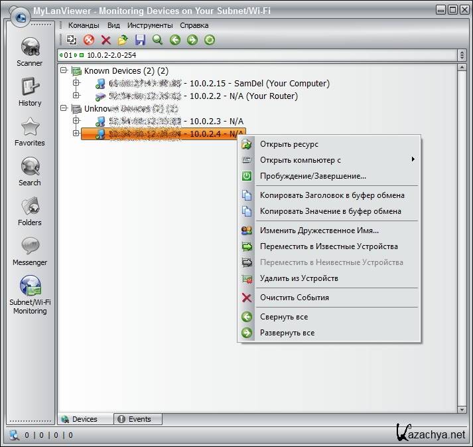Image resolution: width=473 pixels, height=447 pixels.
Task: Expand the 10.0.2.15 SamDel device node
Action: (76, 83)
